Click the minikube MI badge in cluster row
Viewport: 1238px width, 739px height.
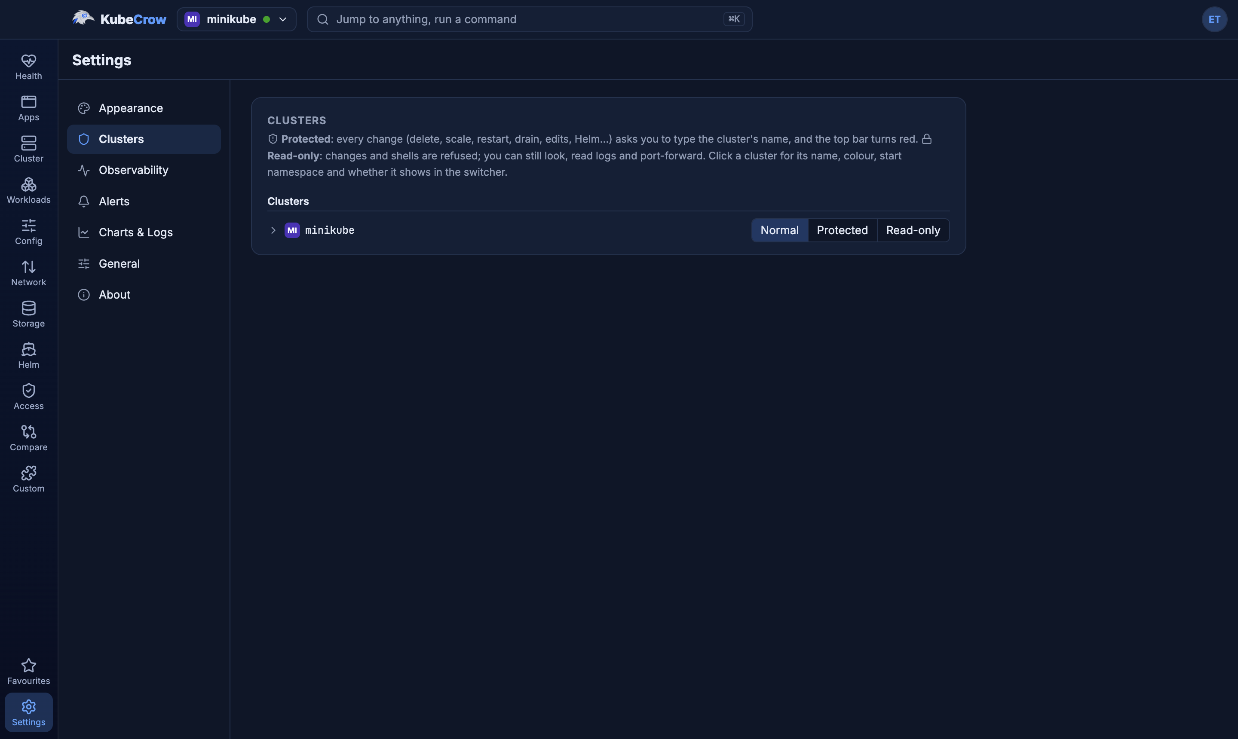(x=292, y=231)
